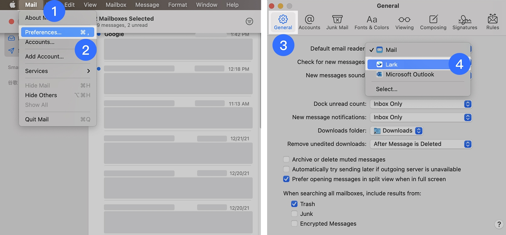
Task: Switch to the Accounts preferences tab
Action: (309, 22)
